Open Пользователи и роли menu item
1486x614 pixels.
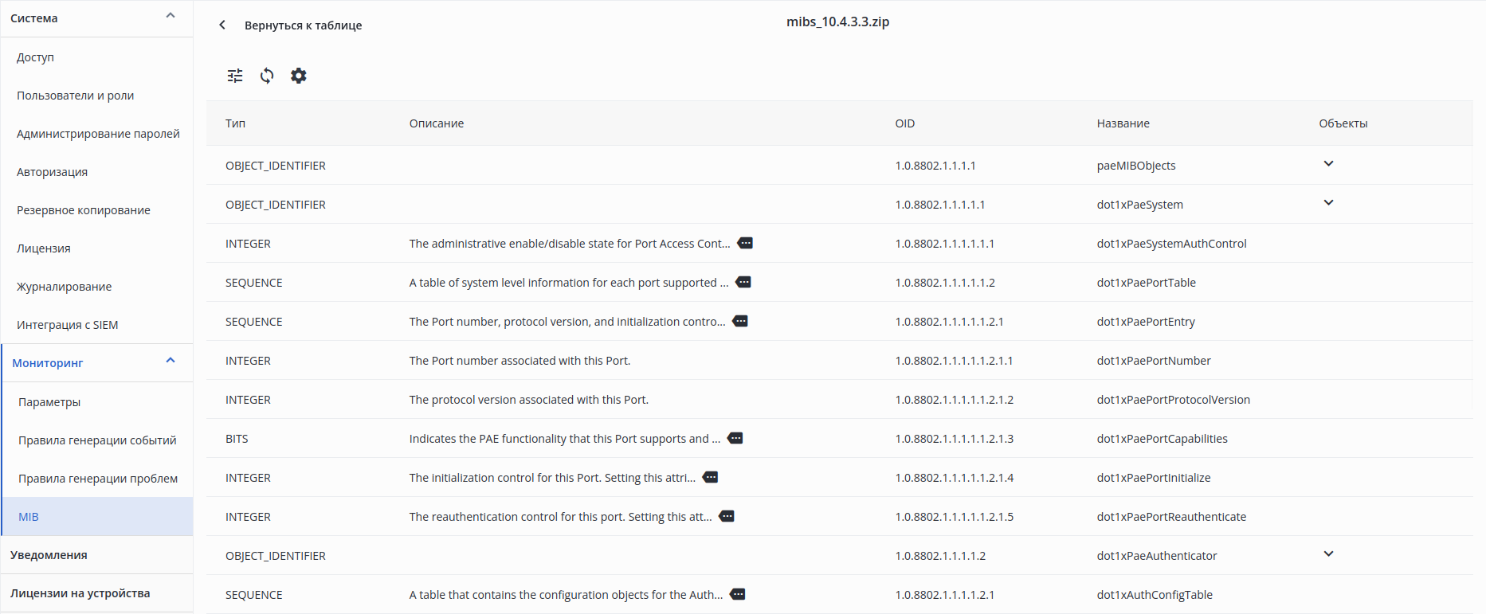point(75,96)
